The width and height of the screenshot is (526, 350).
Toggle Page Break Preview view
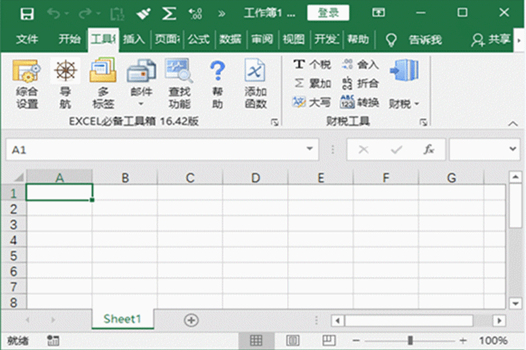tap(329, 340)
